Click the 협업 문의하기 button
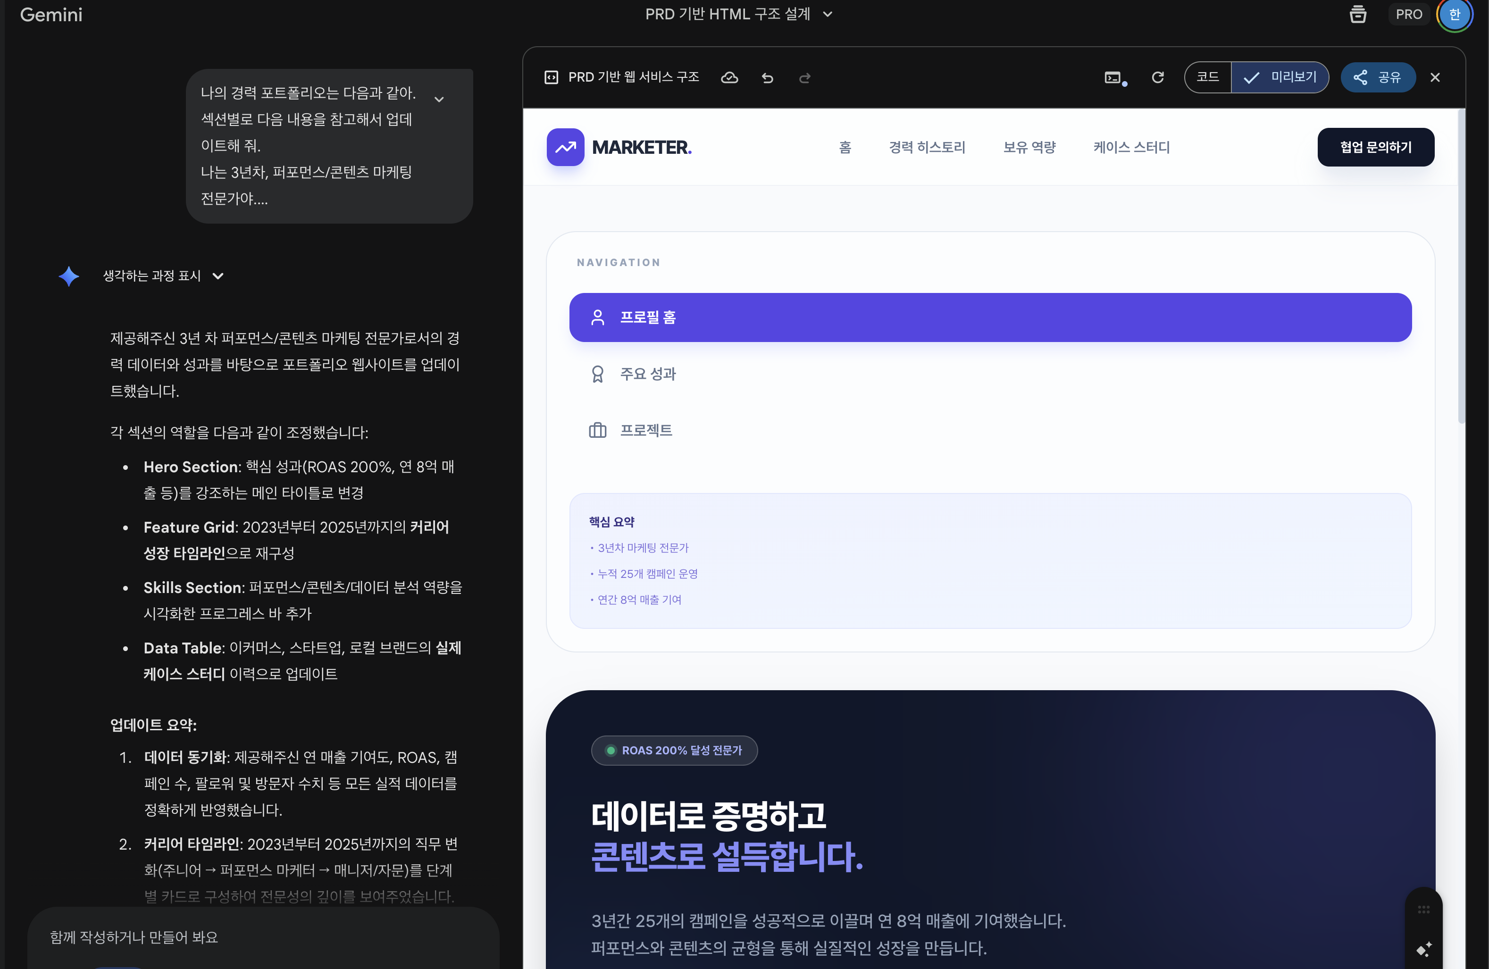This screenshot has width=1489, height=969. 1375,147
